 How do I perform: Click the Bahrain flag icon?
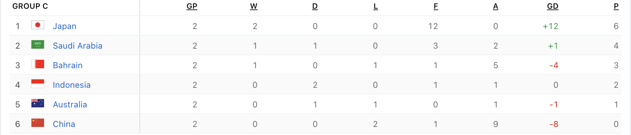[38, 64]
